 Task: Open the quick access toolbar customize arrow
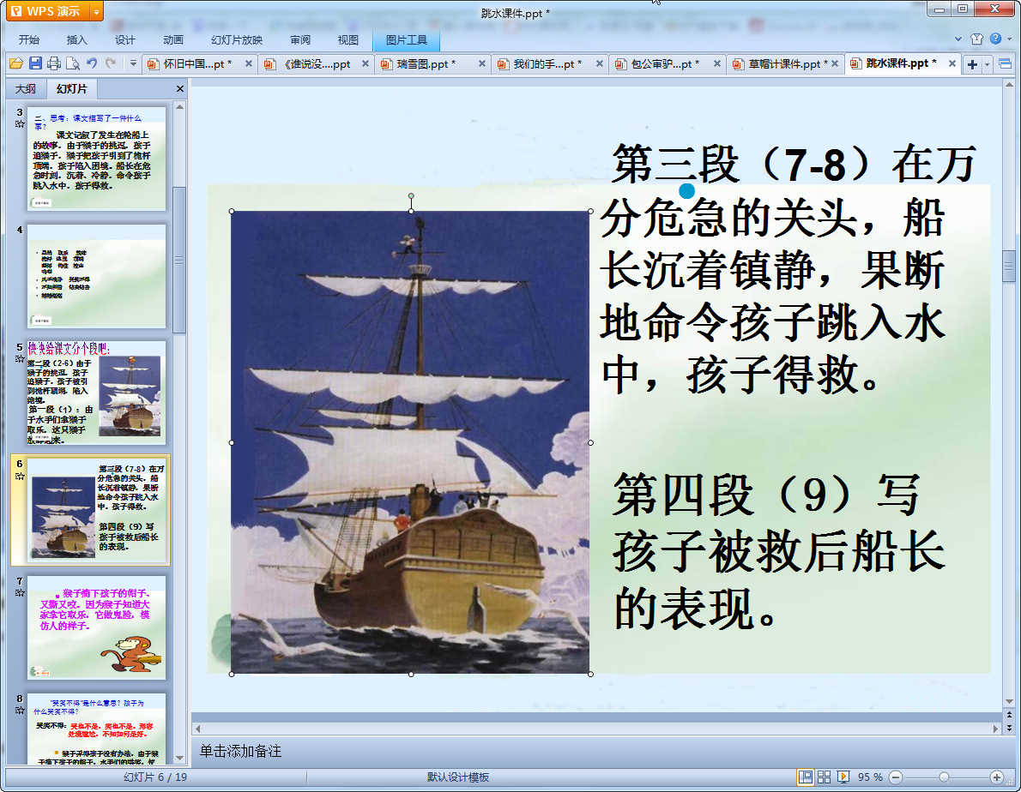[x=133, y=63]
